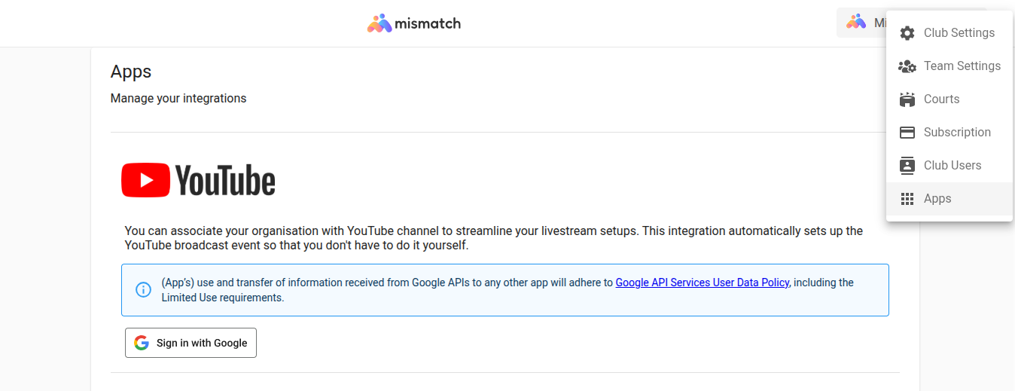
Task: Click the credit card Subscription icon
Action: coord(907,133)
